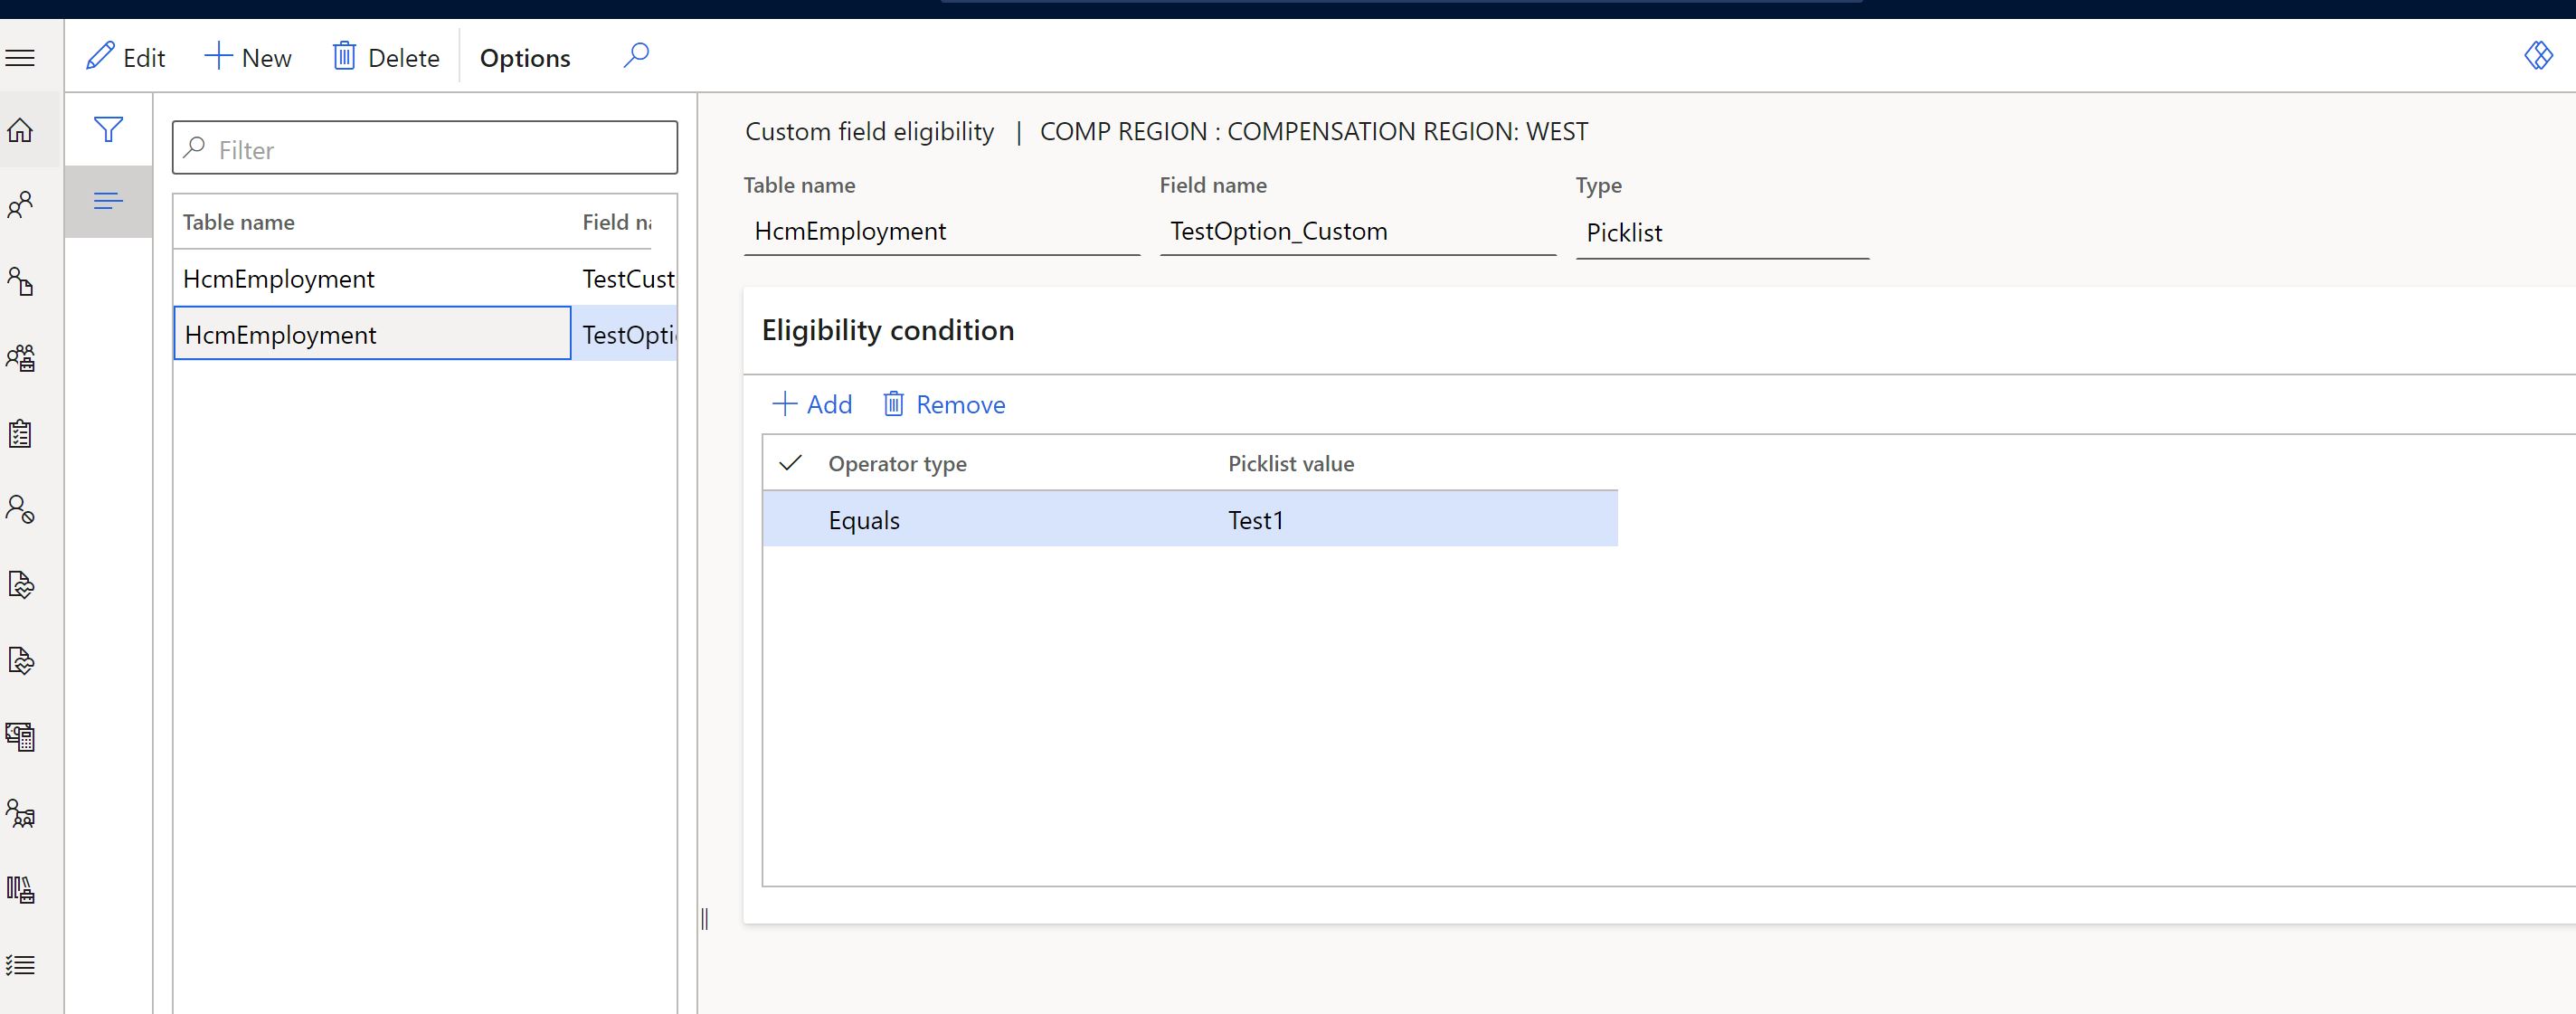Select HcmEmployment TestCust row item
This screenshot has width=2576, height=1014.
(x=427, y=278)
